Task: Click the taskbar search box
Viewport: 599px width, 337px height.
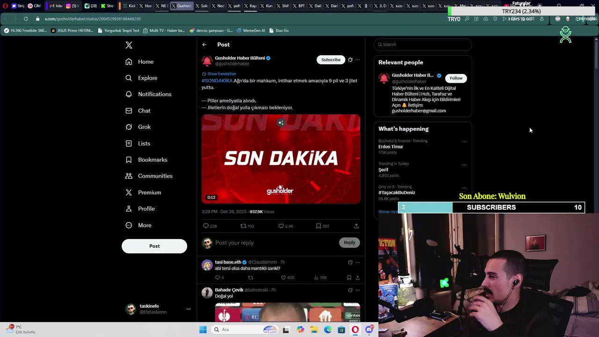Action: pyautogui.click(x=245, y=330)
